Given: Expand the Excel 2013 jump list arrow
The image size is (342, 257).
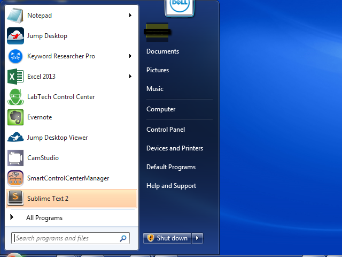Looking at the screenshot, I should click(130, 76).
